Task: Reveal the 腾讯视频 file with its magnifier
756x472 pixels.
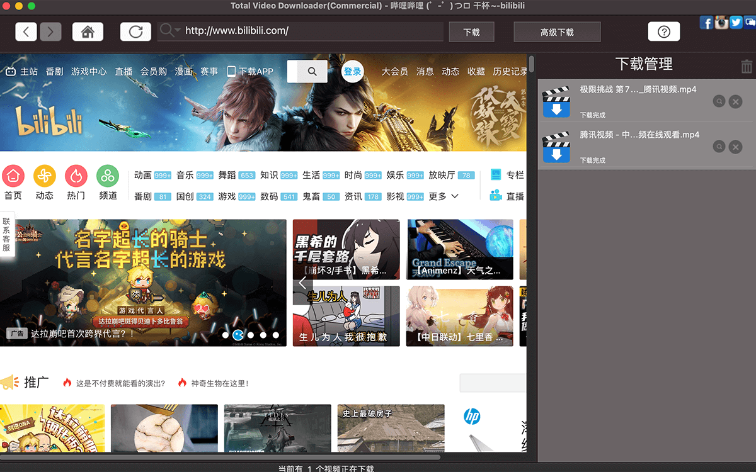Action: click(719, 147)
